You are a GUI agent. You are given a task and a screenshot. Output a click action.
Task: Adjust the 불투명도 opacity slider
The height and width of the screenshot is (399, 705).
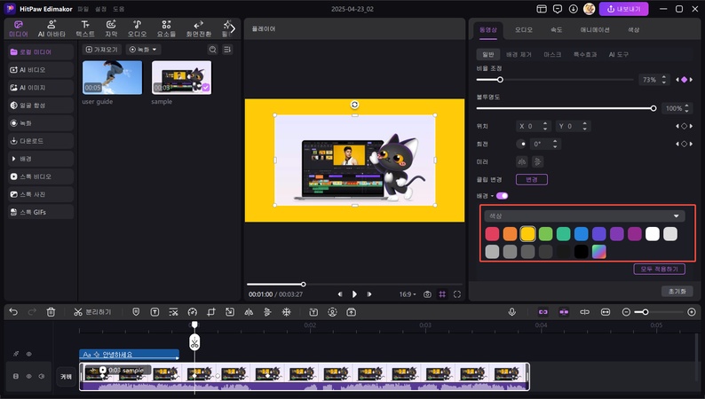coord(566,108)
